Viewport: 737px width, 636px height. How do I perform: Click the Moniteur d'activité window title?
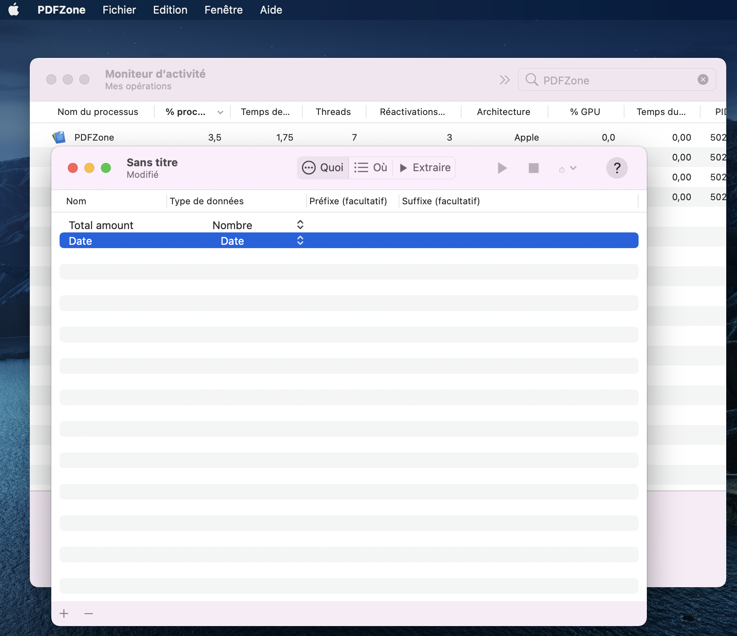coord(155,74)
